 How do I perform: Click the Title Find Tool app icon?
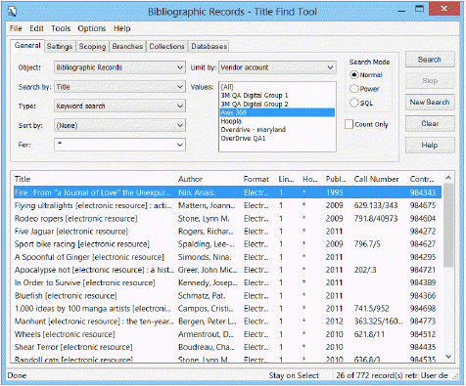pos(12,12)
